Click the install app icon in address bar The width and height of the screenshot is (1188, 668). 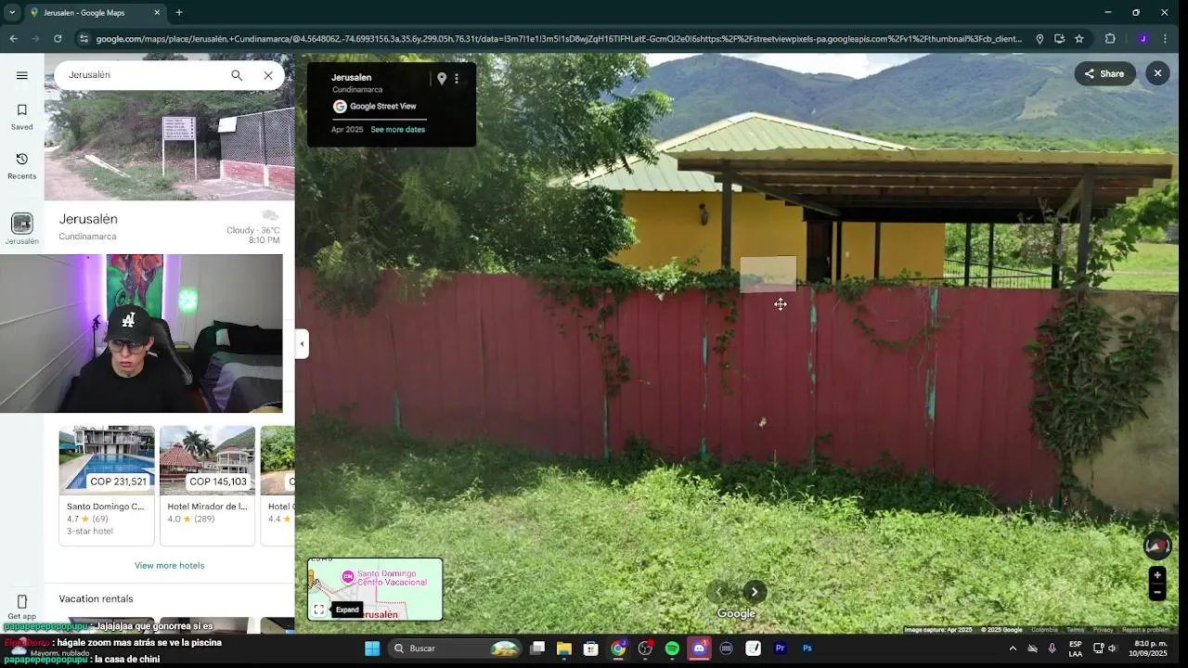(x=1059, y=39)
